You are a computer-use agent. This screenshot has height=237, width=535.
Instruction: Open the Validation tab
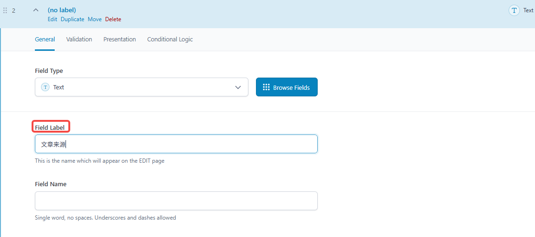(x=79, y=39)
